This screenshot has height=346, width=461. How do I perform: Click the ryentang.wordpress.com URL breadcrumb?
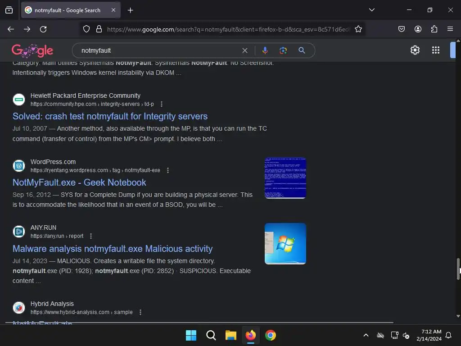(95, 170)
